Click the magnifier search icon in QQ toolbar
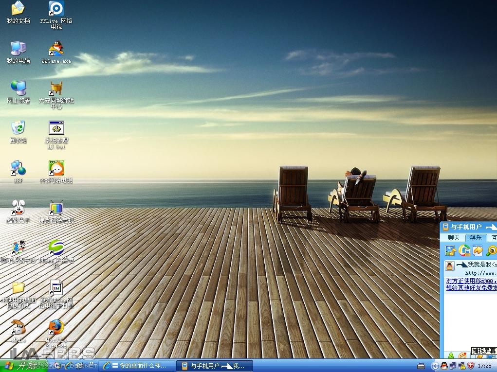Screen dimensions: 497x372 [x=491, y=251]
